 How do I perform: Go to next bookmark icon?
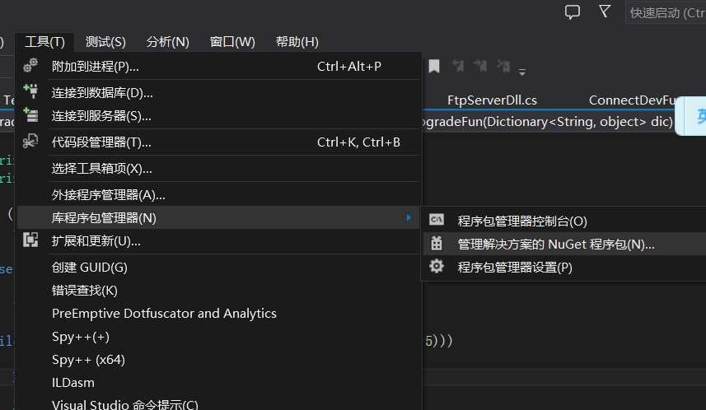[x=481, y=66]
